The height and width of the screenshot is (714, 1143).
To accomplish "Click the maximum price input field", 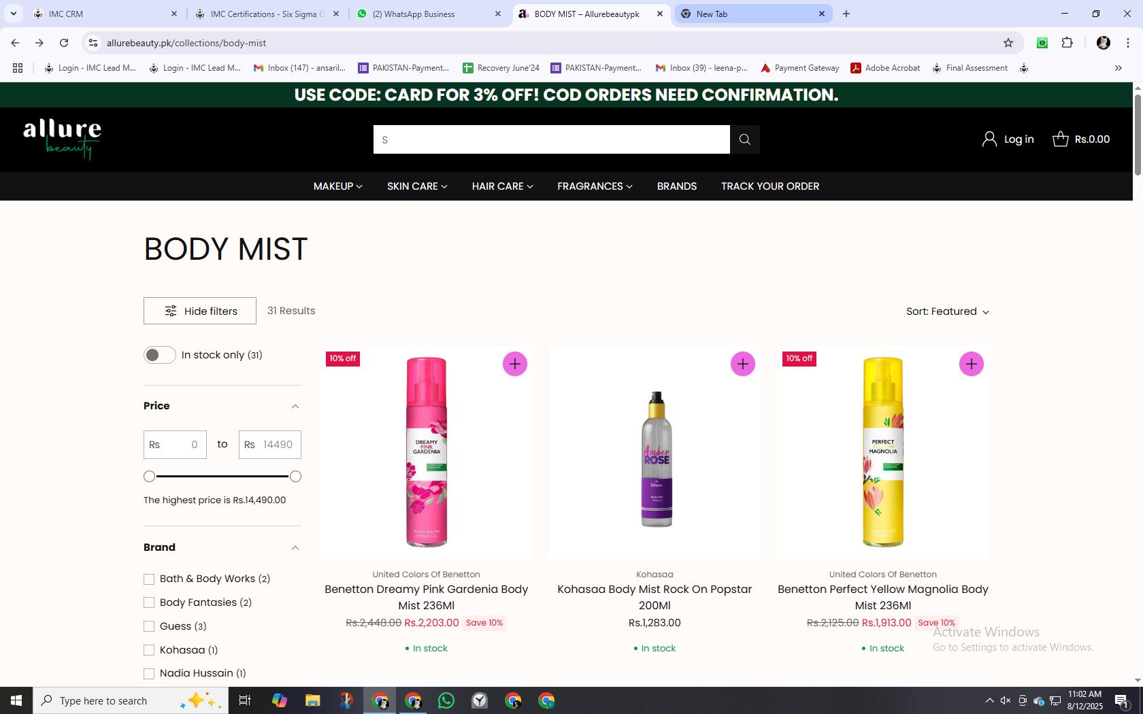I will coord(270,445).
